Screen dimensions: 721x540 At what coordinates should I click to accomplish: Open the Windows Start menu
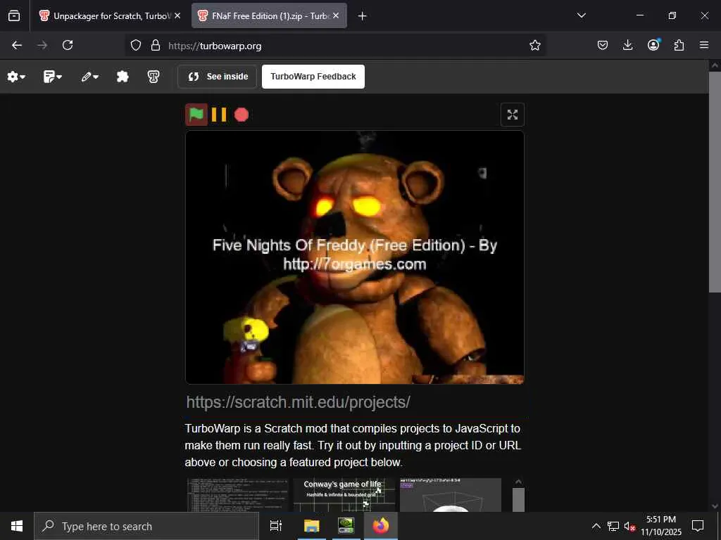(17, 526)
